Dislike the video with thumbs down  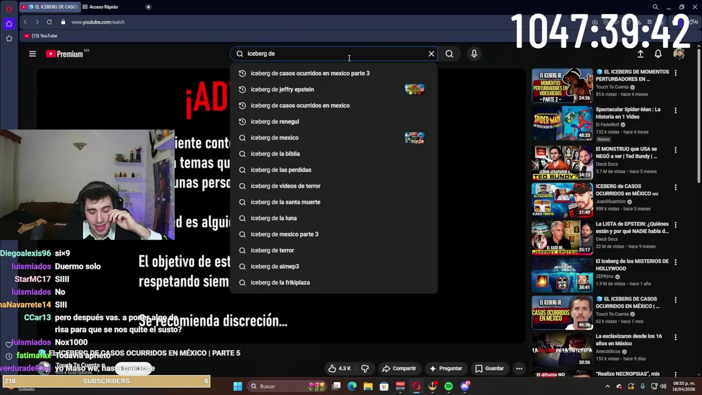click(365, 369)
